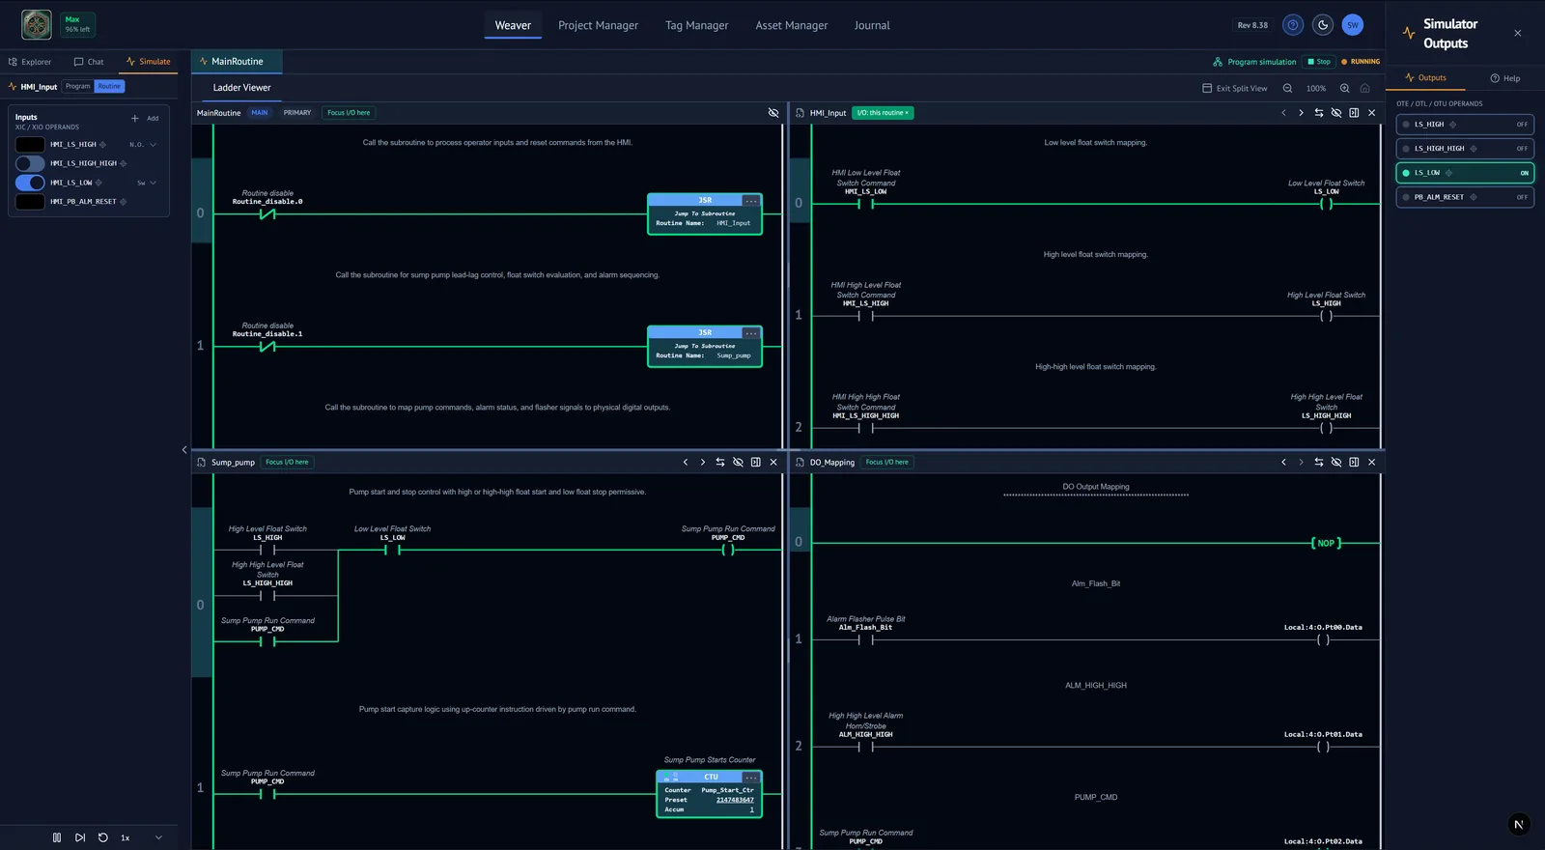The width and height of the screenshot is (1545, 850).
Task: Open the N.O. dropdown for HMI_LS_HIGH
Action: [x=143, y=145]
